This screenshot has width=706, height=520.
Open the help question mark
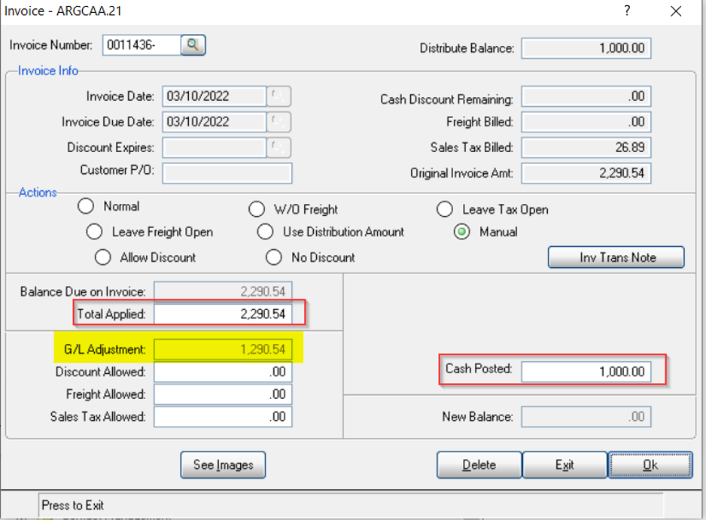[627, 11]
